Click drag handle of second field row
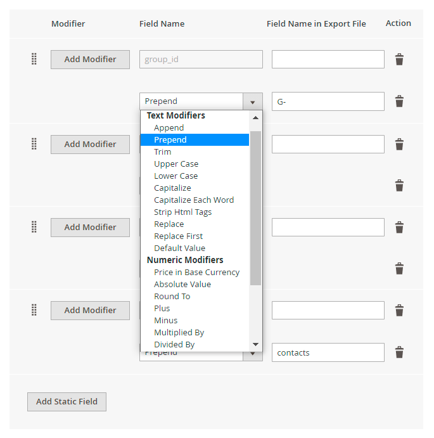This screenshot has width=434, height=438. pyautogui.click(x=34, y=144)
